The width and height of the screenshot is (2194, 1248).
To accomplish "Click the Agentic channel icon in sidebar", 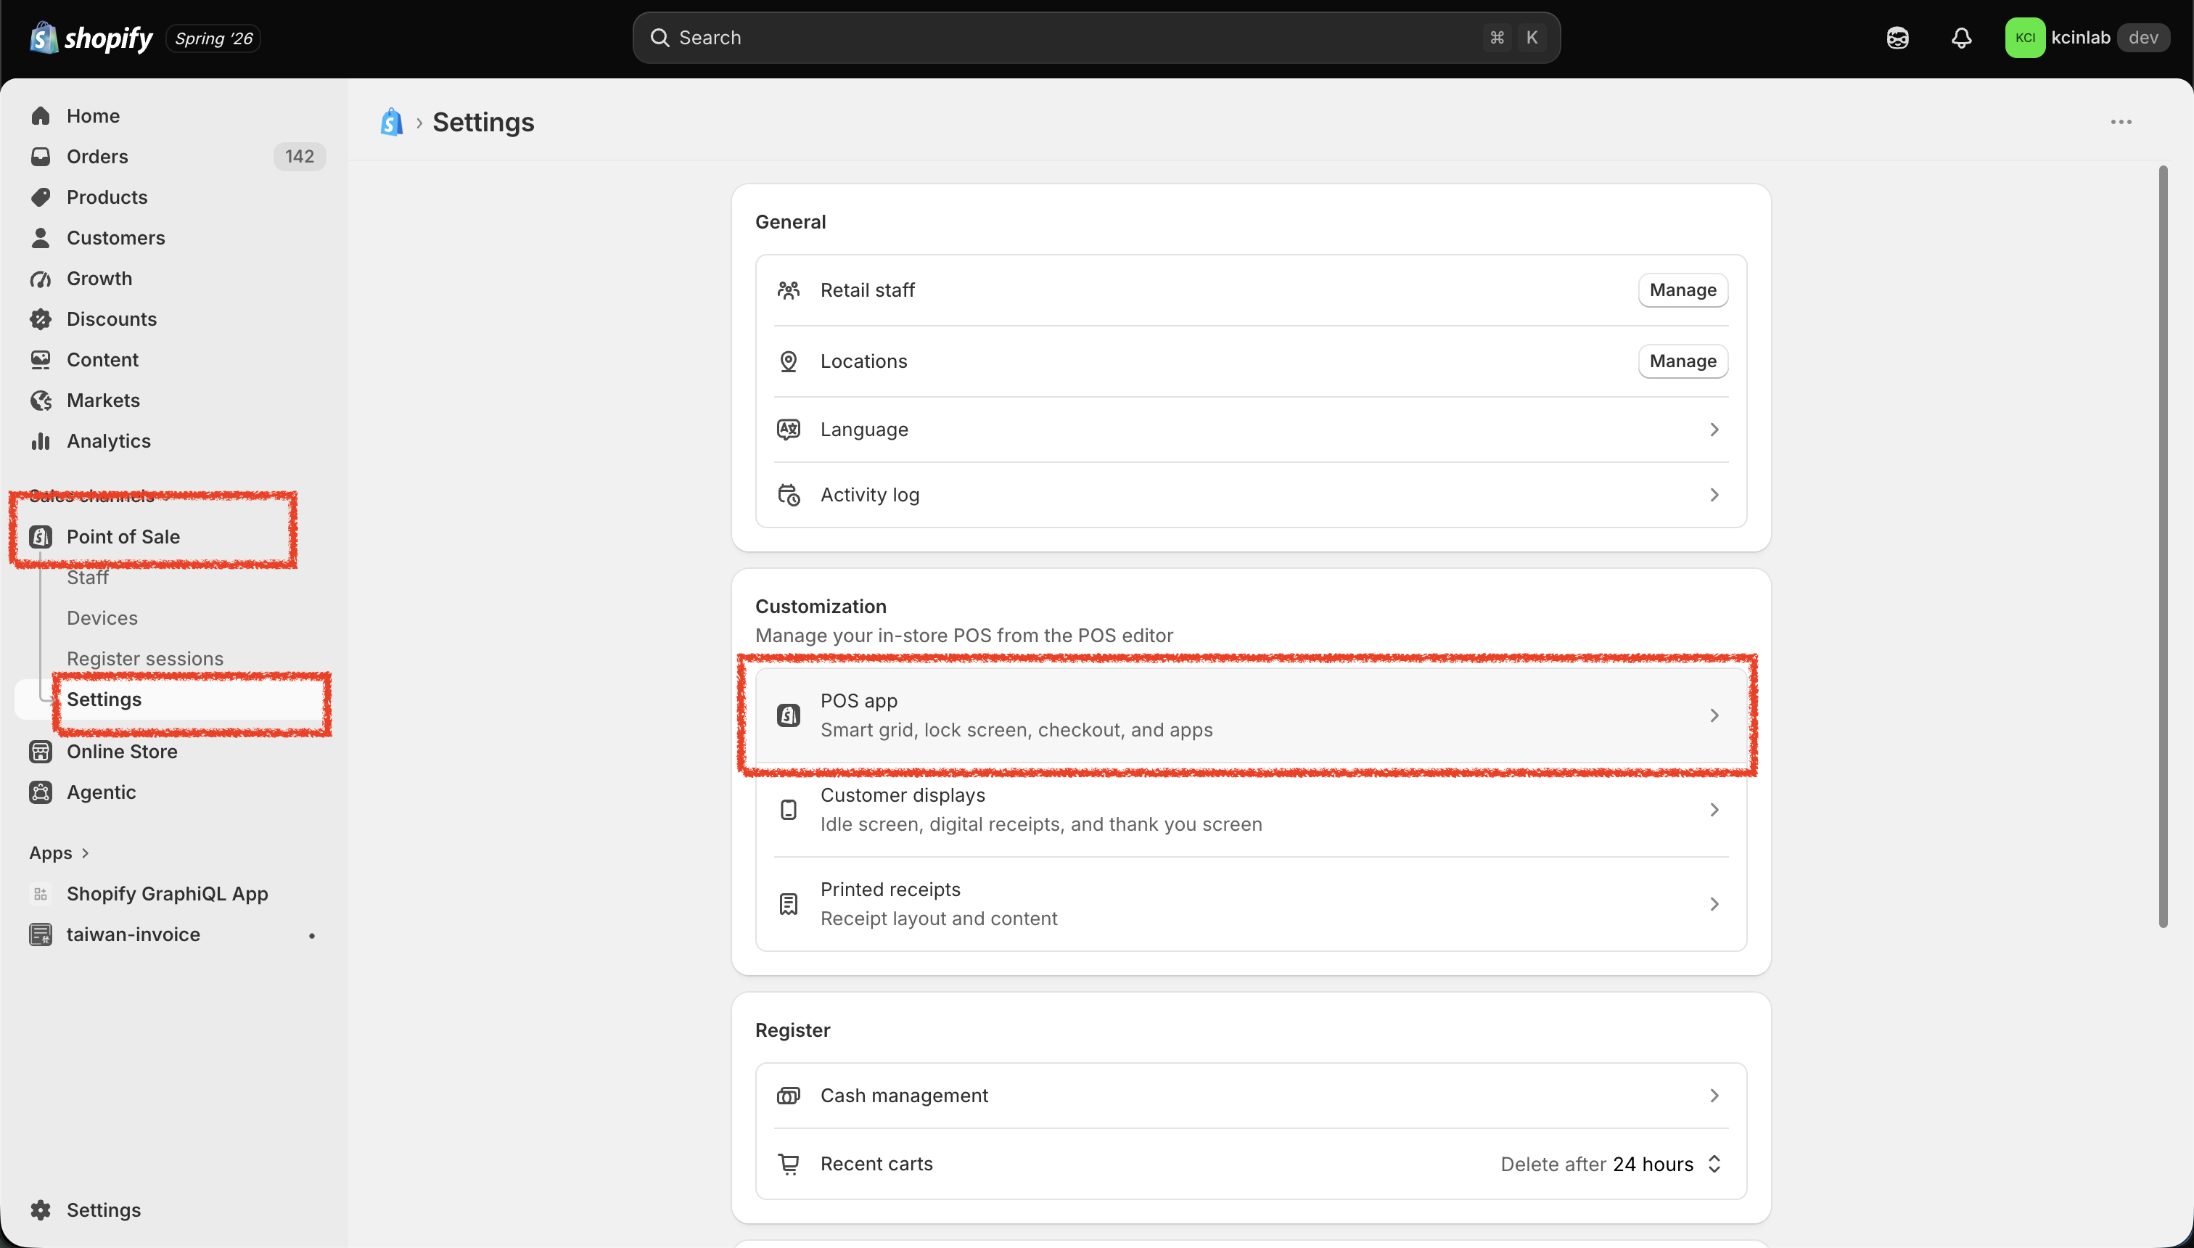I will tap(41, 792).
